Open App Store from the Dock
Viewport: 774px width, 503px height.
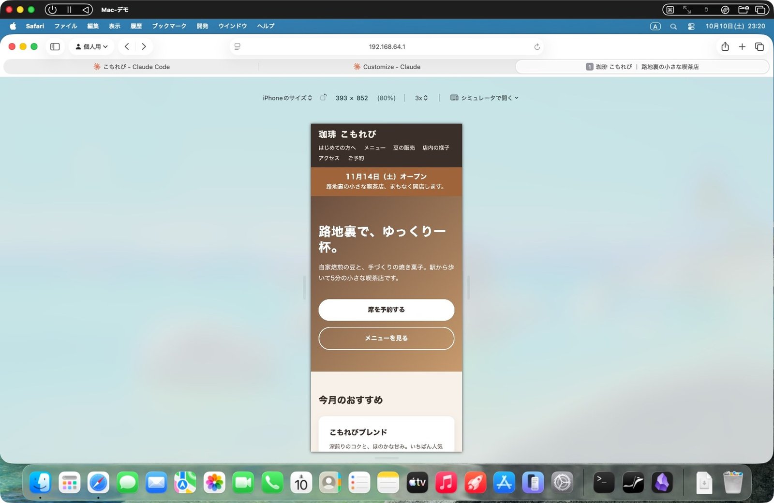[x=505, y=483]
